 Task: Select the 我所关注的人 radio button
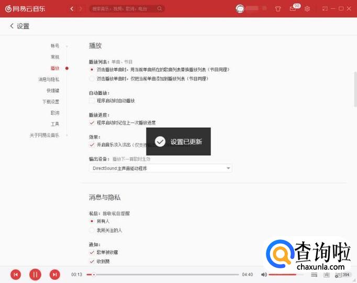[x=92, y=230]
